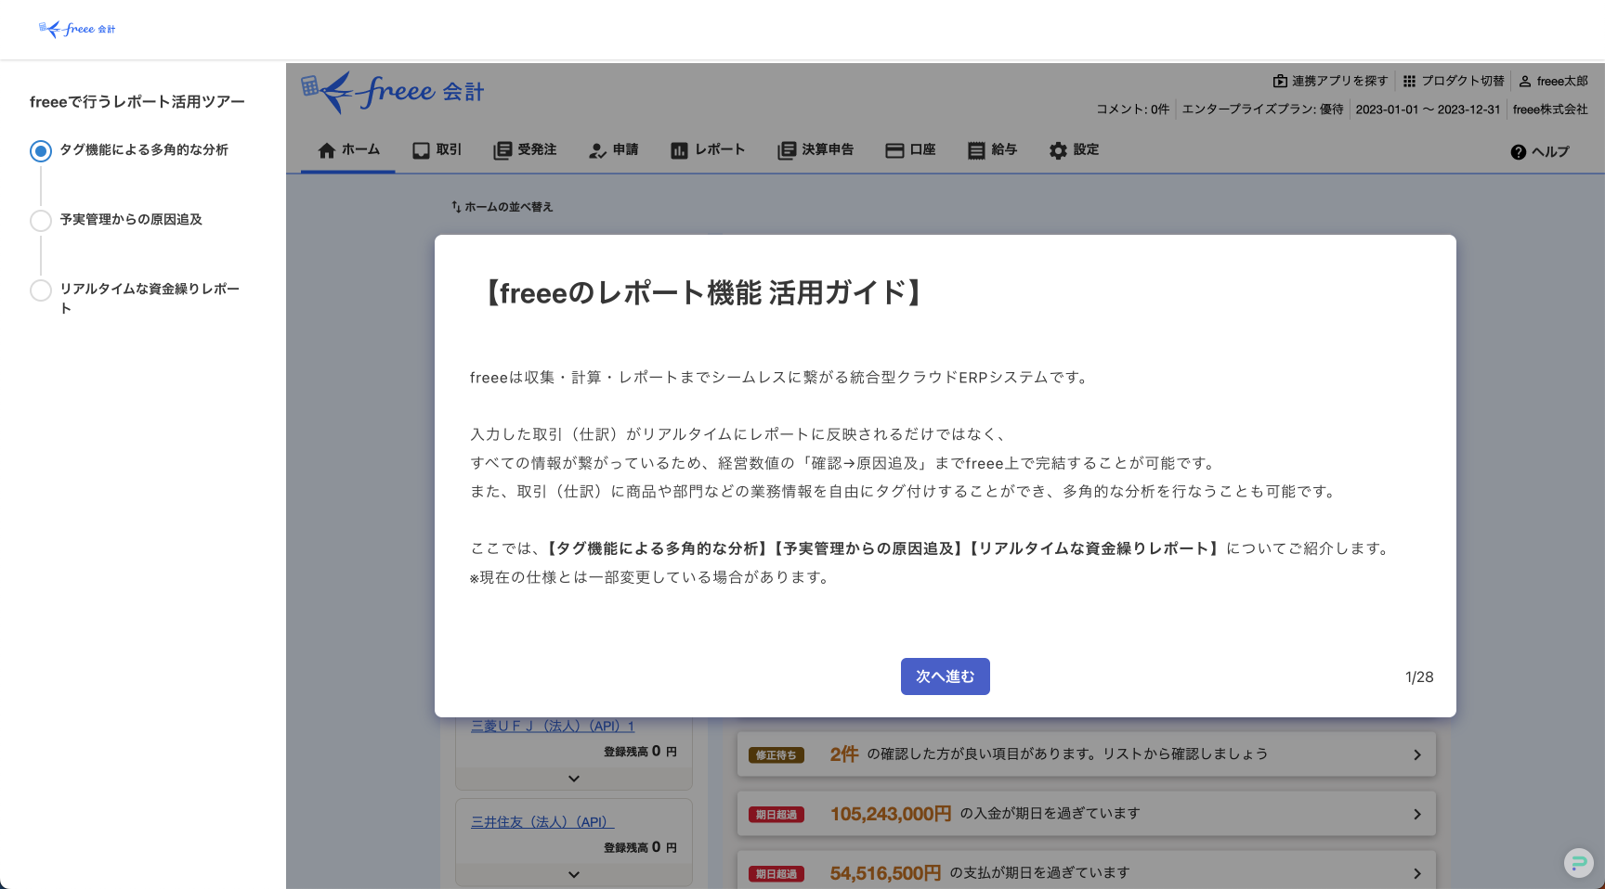Open the レポート menu

click(708, 150)
